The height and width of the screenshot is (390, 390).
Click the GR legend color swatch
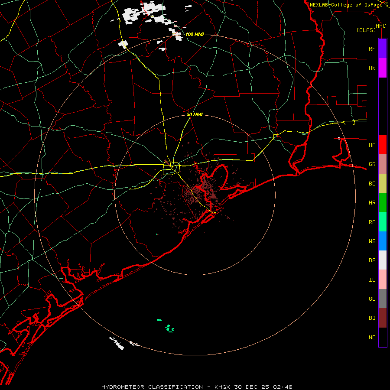pyautogui.click(x=383, y=164)
